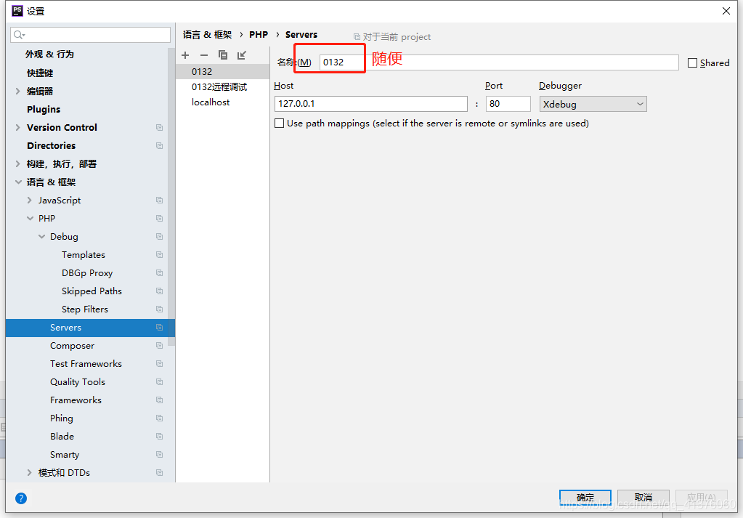Click project-level icon beside Servers
The image size is (743, 518).
[x=159, y=328]
